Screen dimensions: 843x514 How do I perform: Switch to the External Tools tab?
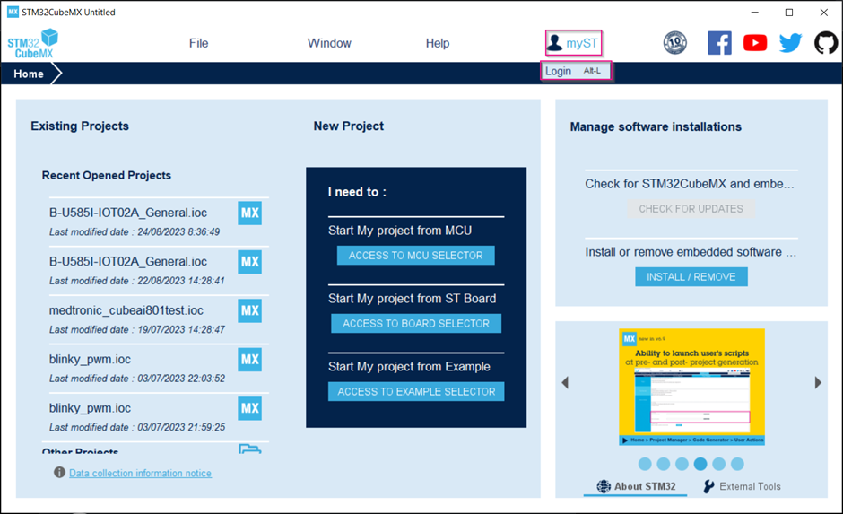tap(742, 486)
